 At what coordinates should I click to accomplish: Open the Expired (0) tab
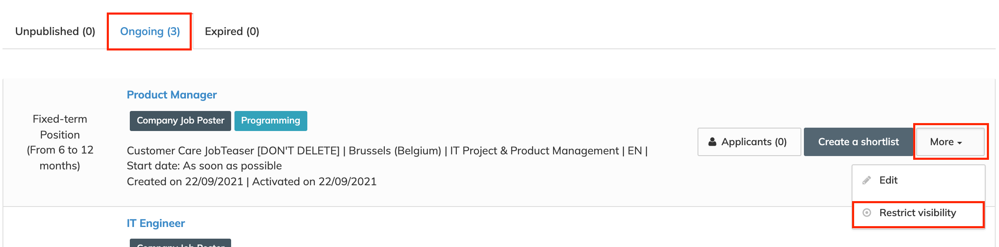232,31
